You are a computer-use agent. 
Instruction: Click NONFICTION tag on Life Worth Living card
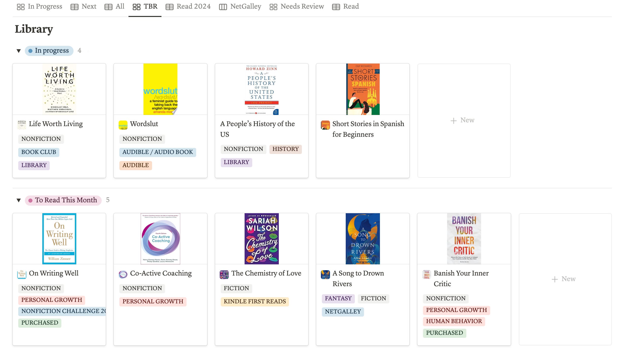point(41,139)
